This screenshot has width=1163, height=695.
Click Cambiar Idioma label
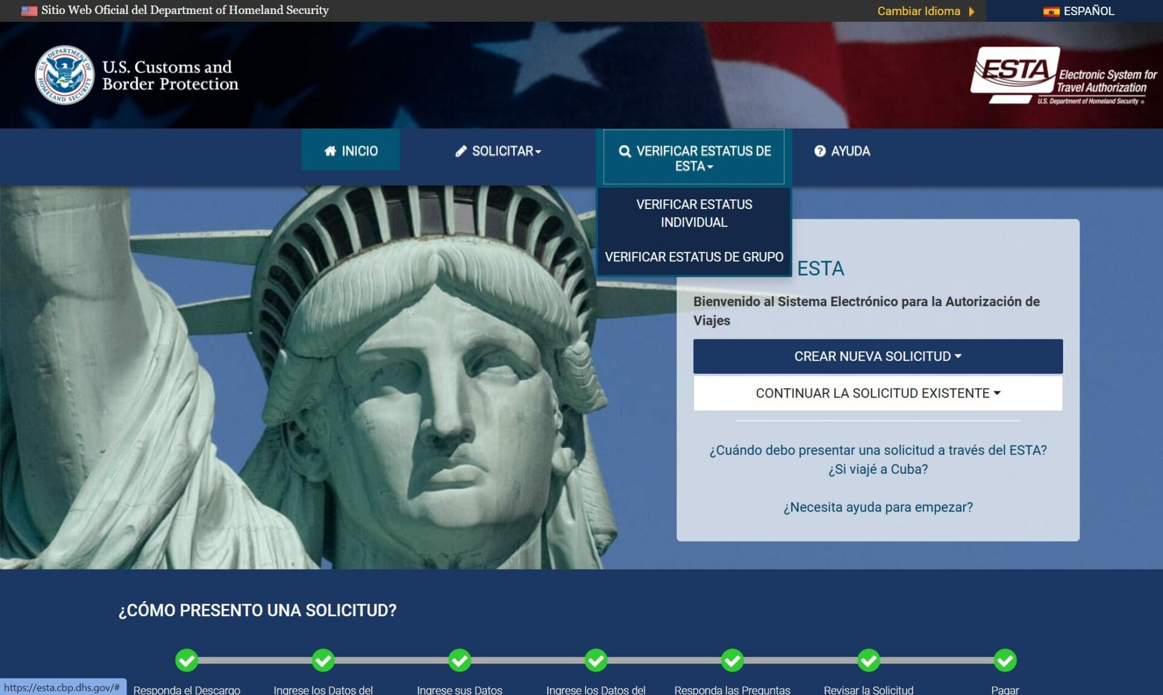(x=918, y=11)
